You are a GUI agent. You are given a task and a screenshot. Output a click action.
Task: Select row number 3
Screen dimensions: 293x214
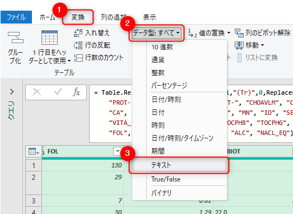tap(34, 201)
